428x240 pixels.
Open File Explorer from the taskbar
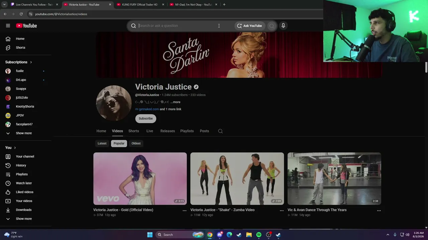tap(249, 235)
